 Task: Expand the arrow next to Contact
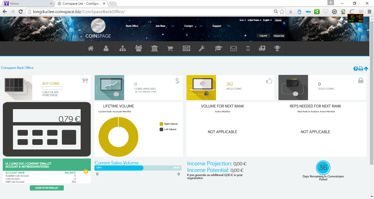(x=201, y=26)
